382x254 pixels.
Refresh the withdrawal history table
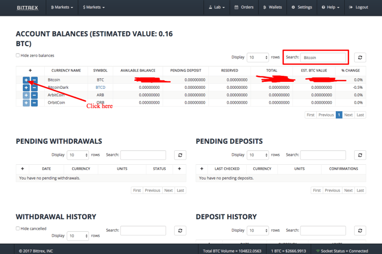[x=180, y=230]
